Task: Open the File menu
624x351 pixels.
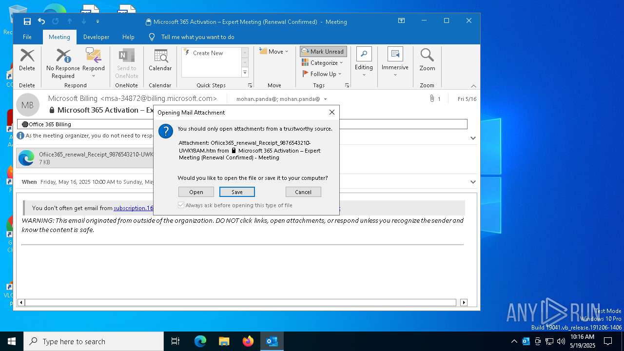Action: pos(27,37)
